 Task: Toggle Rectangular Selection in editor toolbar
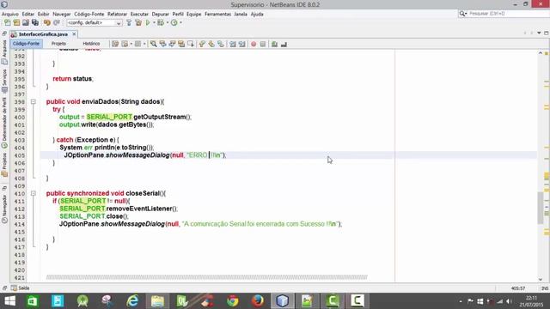(191, 44)
